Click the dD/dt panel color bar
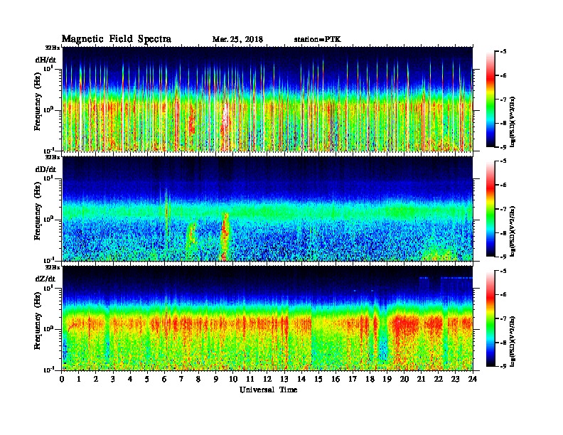 490,209
